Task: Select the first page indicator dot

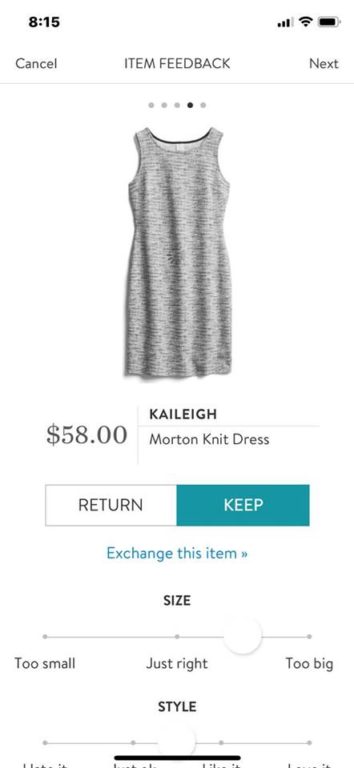Action: tap(151, 105)
